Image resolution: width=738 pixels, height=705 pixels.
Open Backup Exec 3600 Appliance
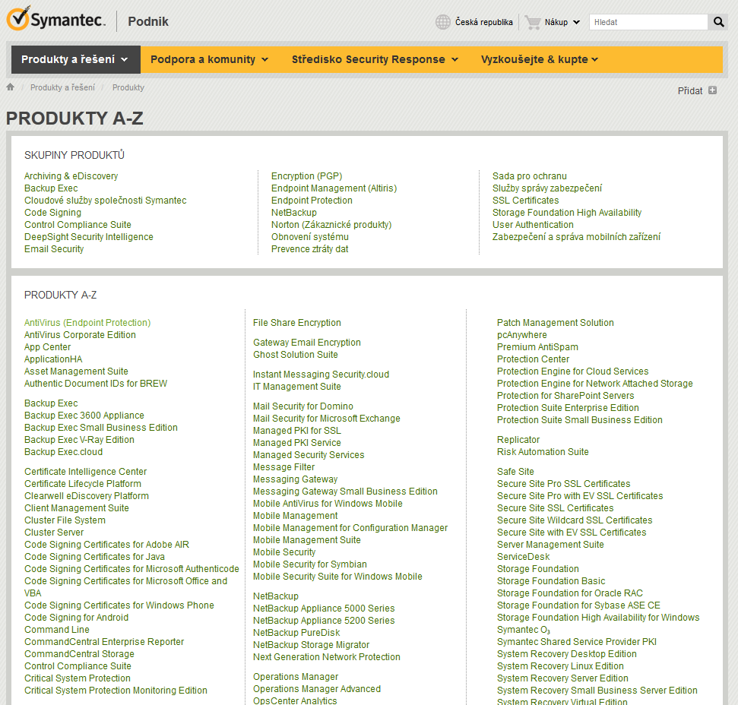click(x=84, y=416)
